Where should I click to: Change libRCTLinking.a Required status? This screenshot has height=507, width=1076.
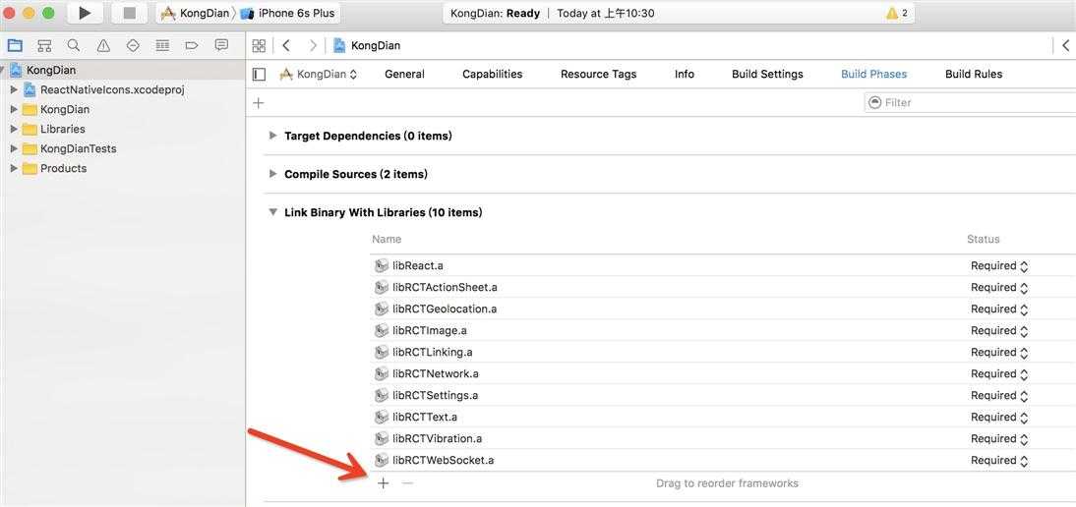point(999,352)
